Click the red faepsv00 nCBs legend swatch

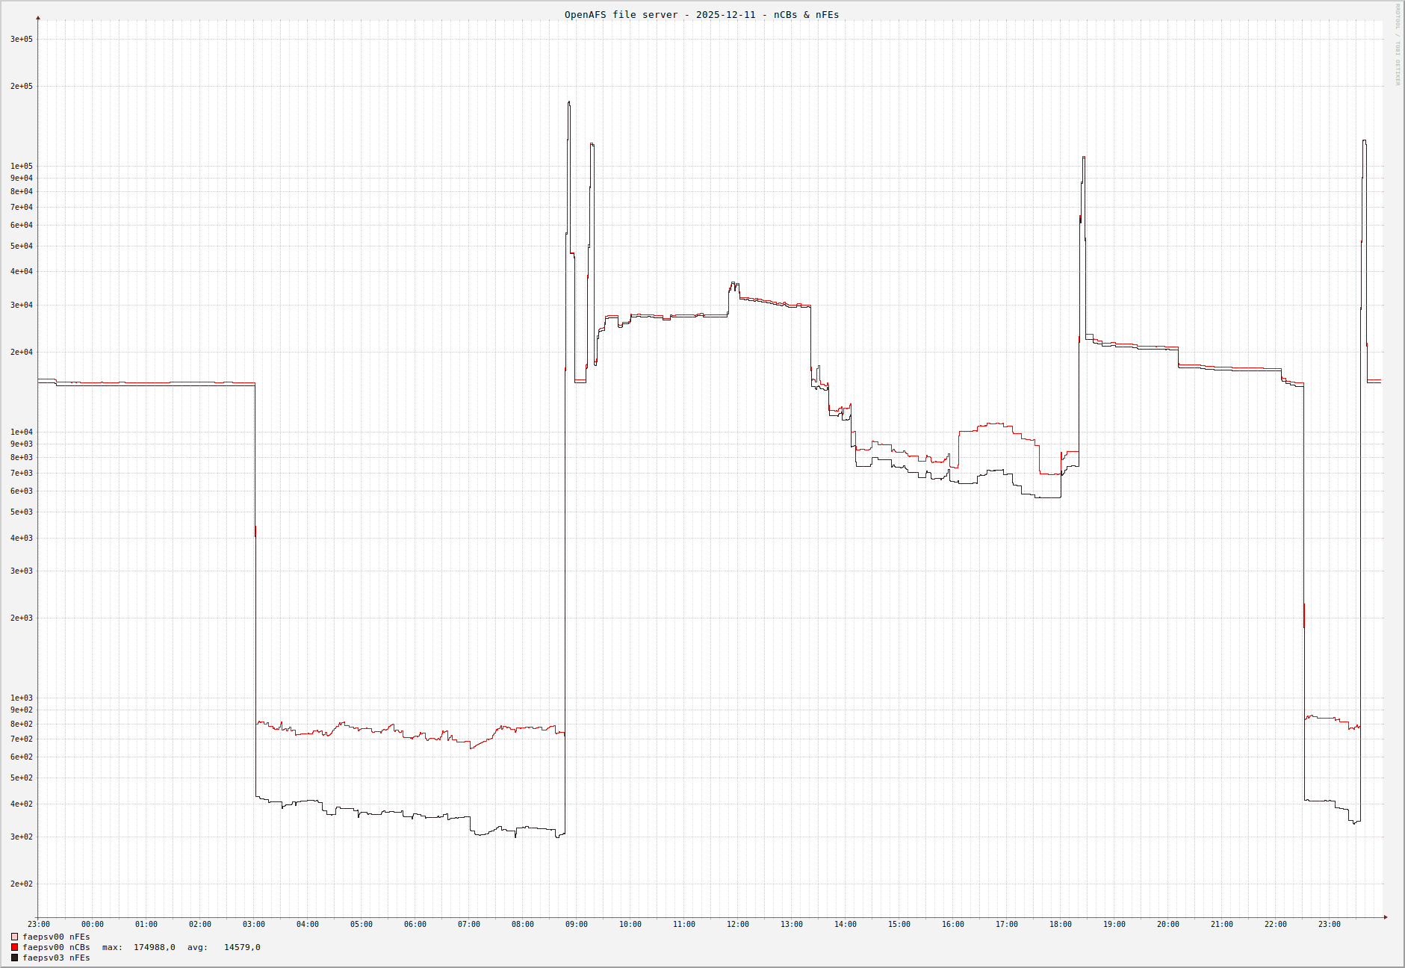[x=14, y=947]
